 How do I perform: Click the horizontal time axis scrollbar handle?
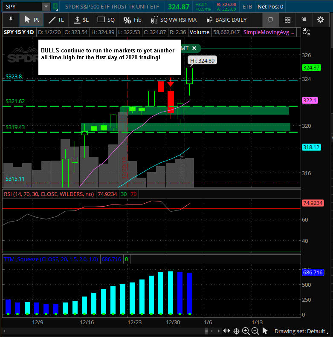coord(207,331)
